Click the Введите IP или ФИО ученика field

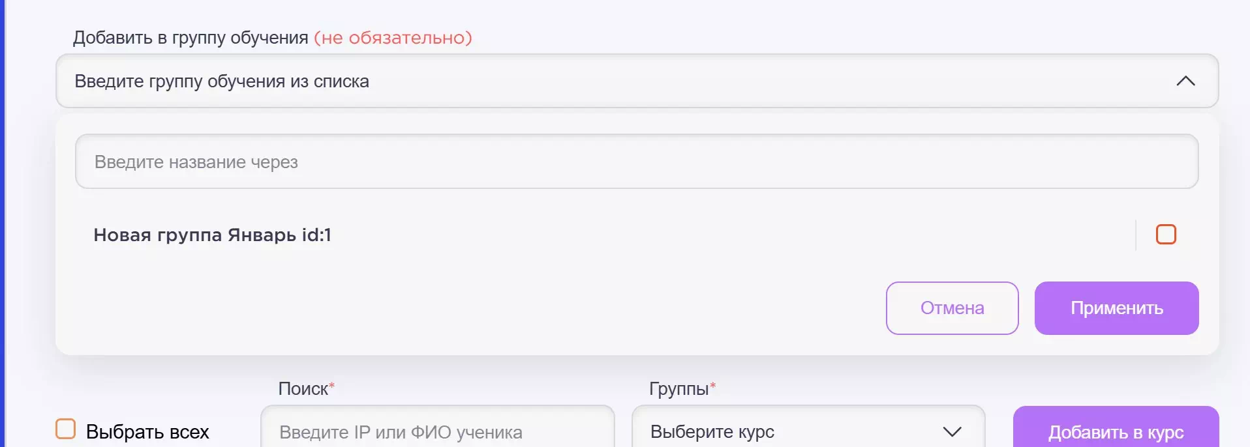pyautogui.click(x=437, y=431)
